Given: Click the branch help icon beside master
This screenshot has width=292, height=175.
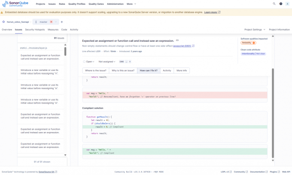Looking at the screenshot, I should 62,21.
